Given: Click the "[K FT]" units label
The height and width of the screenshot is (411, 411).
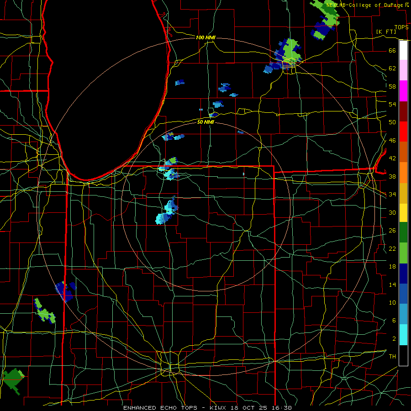Looking at the screenshot, I should pos(386,32).
